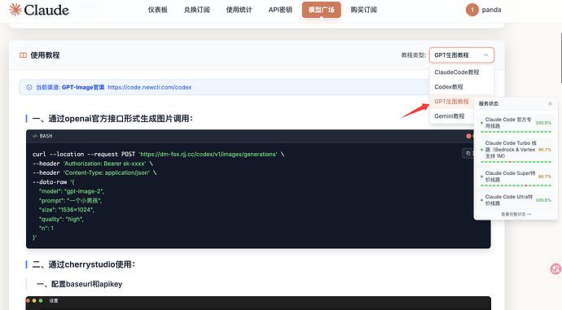562x310 pixels.
Task: Select the Claude Code Super特价线路 status row
Action: (x=516, y=178)
